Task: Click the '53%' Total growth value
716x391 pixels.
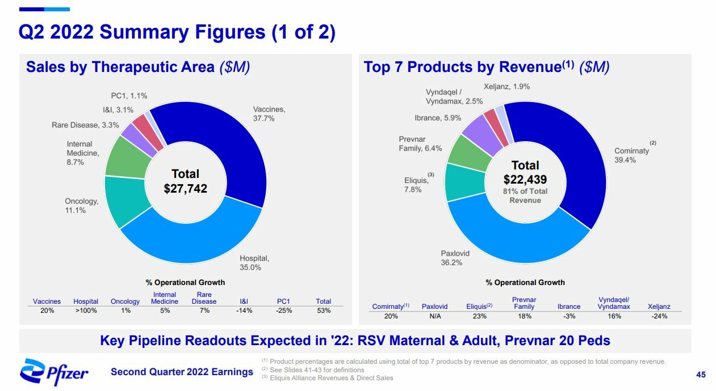Action: 324,311
